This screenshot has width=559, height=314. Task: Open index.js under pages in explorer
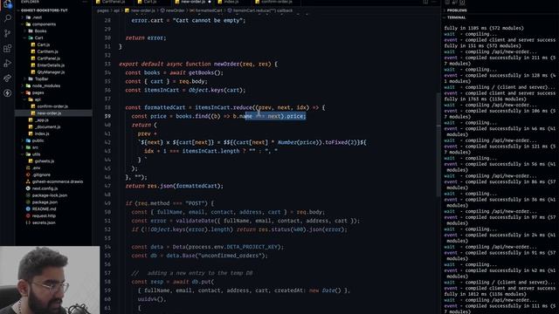42,133
